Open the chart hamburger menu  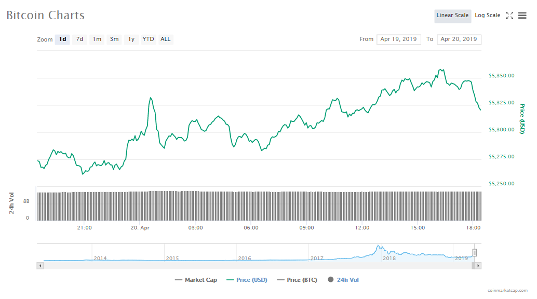(522, 16)
